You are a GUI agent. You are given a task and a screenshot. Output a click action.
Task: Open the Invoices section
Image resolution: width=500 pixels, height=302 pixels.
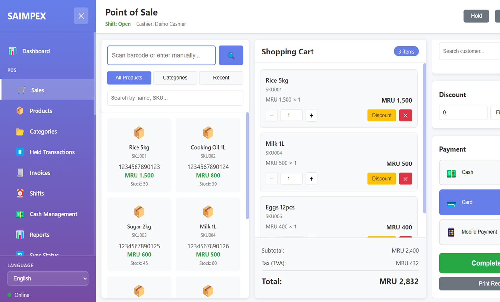[40, 173]
